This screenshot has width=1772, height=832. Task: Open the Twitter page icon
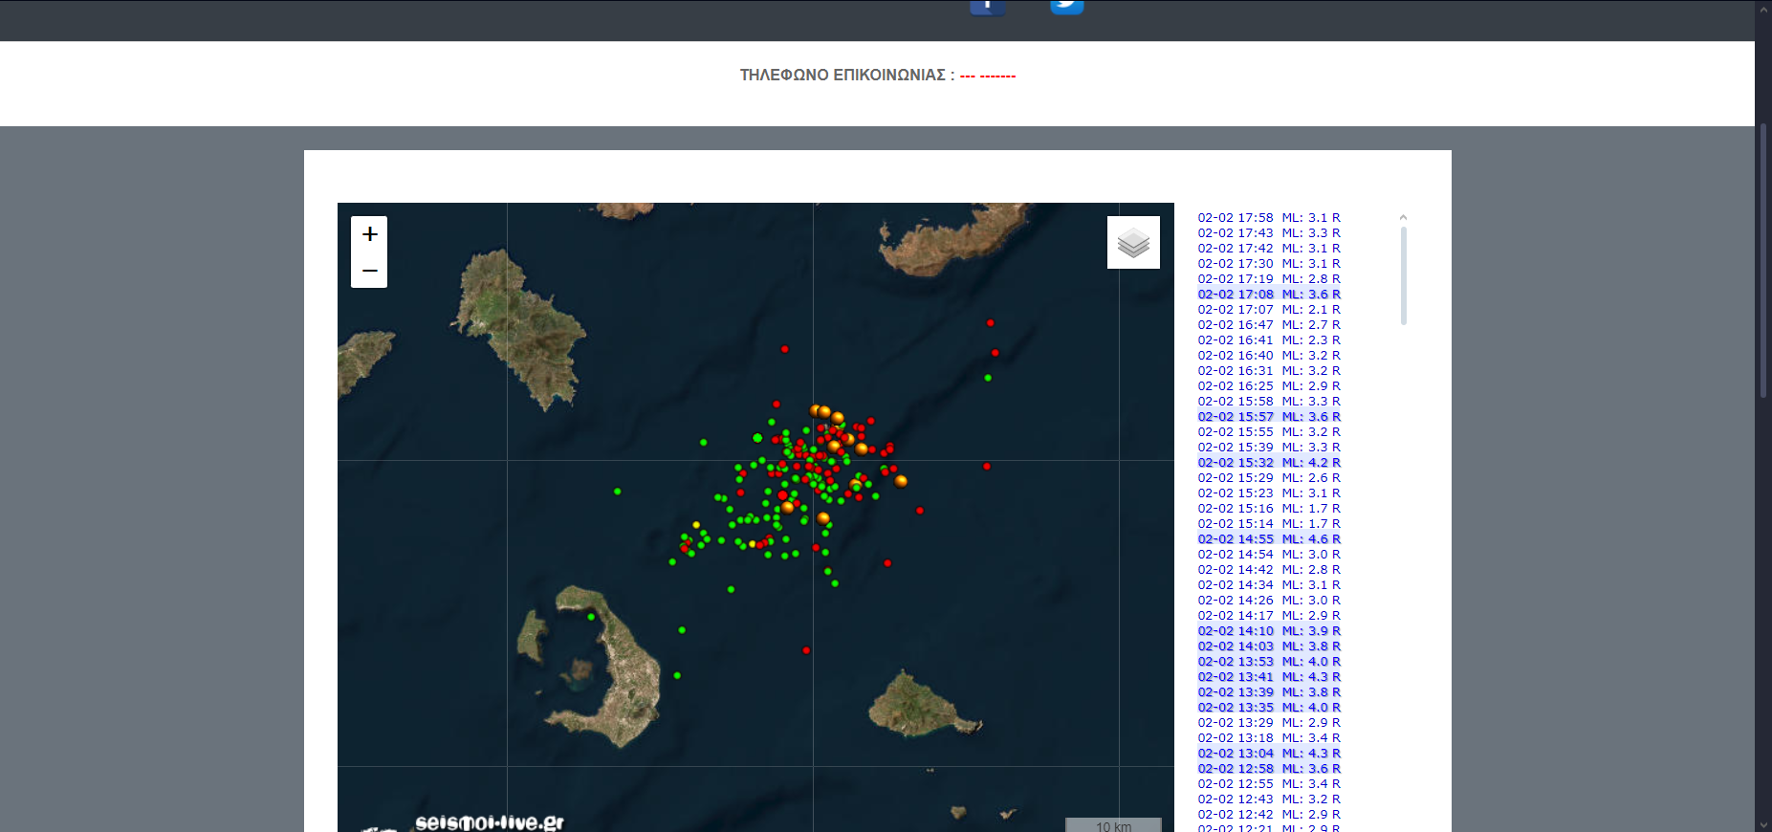click(x=1066, y=6)
